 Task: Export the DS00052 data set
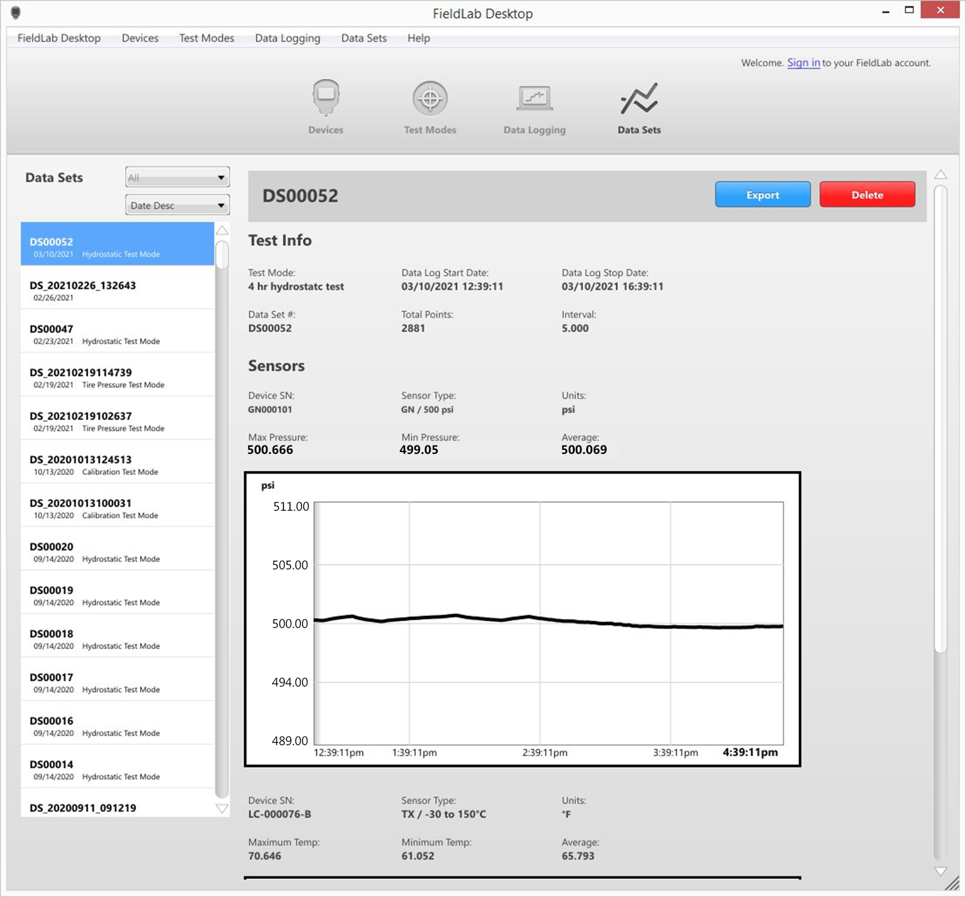pos(762,195)
